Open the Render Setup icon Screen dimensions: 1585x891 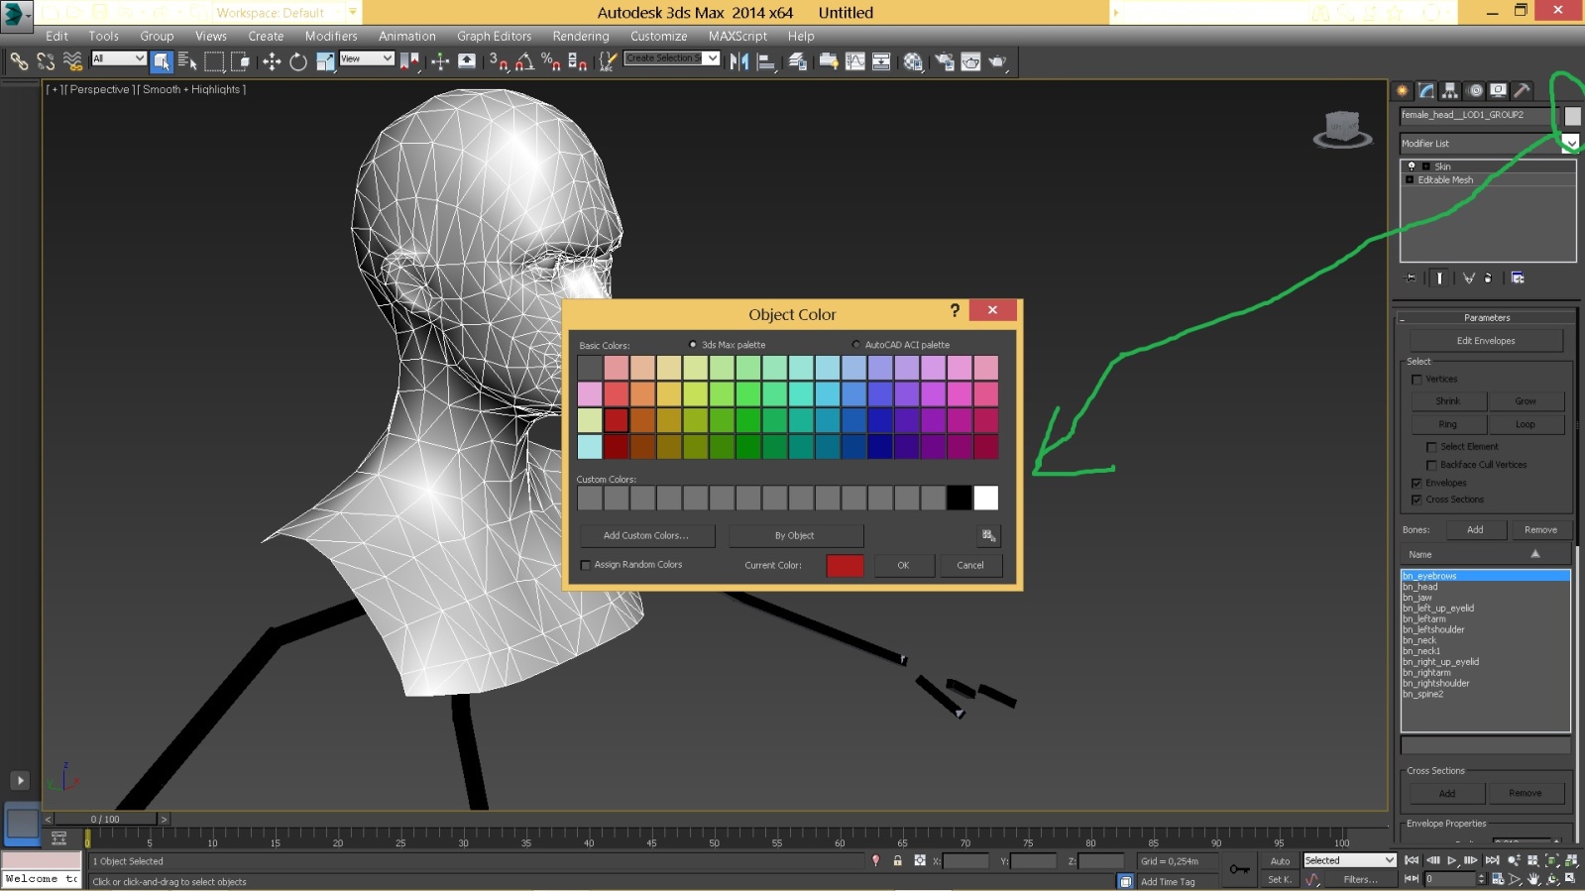[x=945, y=61]
